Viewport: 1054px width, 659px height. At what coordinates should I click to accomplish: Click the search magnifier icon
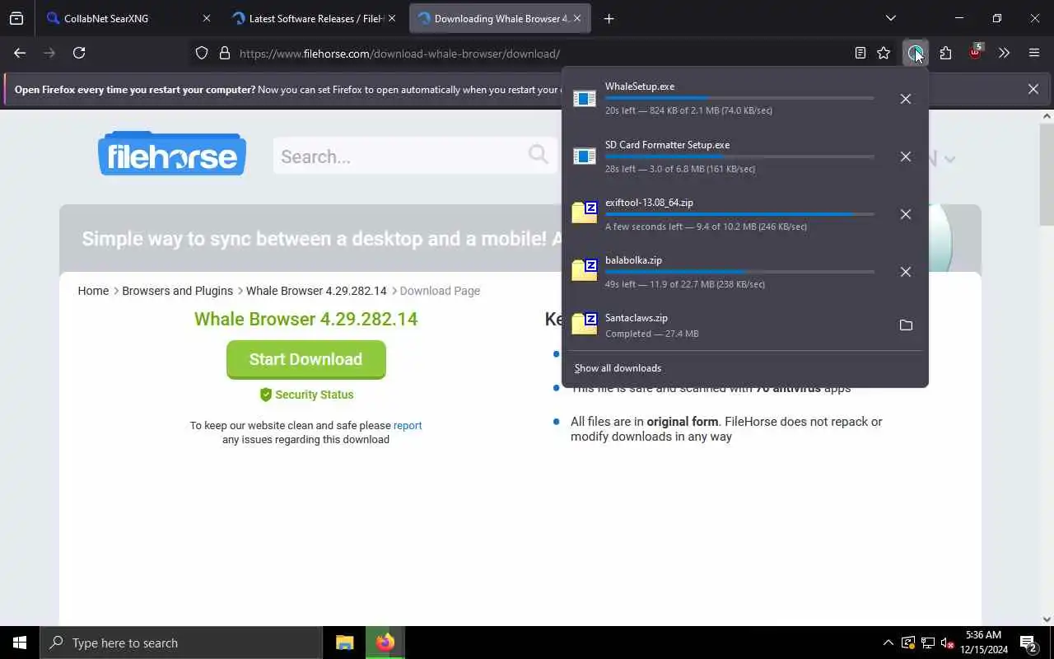[538, 154]
